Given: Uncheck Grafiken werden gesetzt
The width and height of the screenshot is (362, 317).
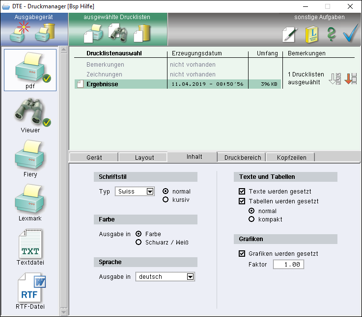Looking at the screenshot, I should pos(242,254).
